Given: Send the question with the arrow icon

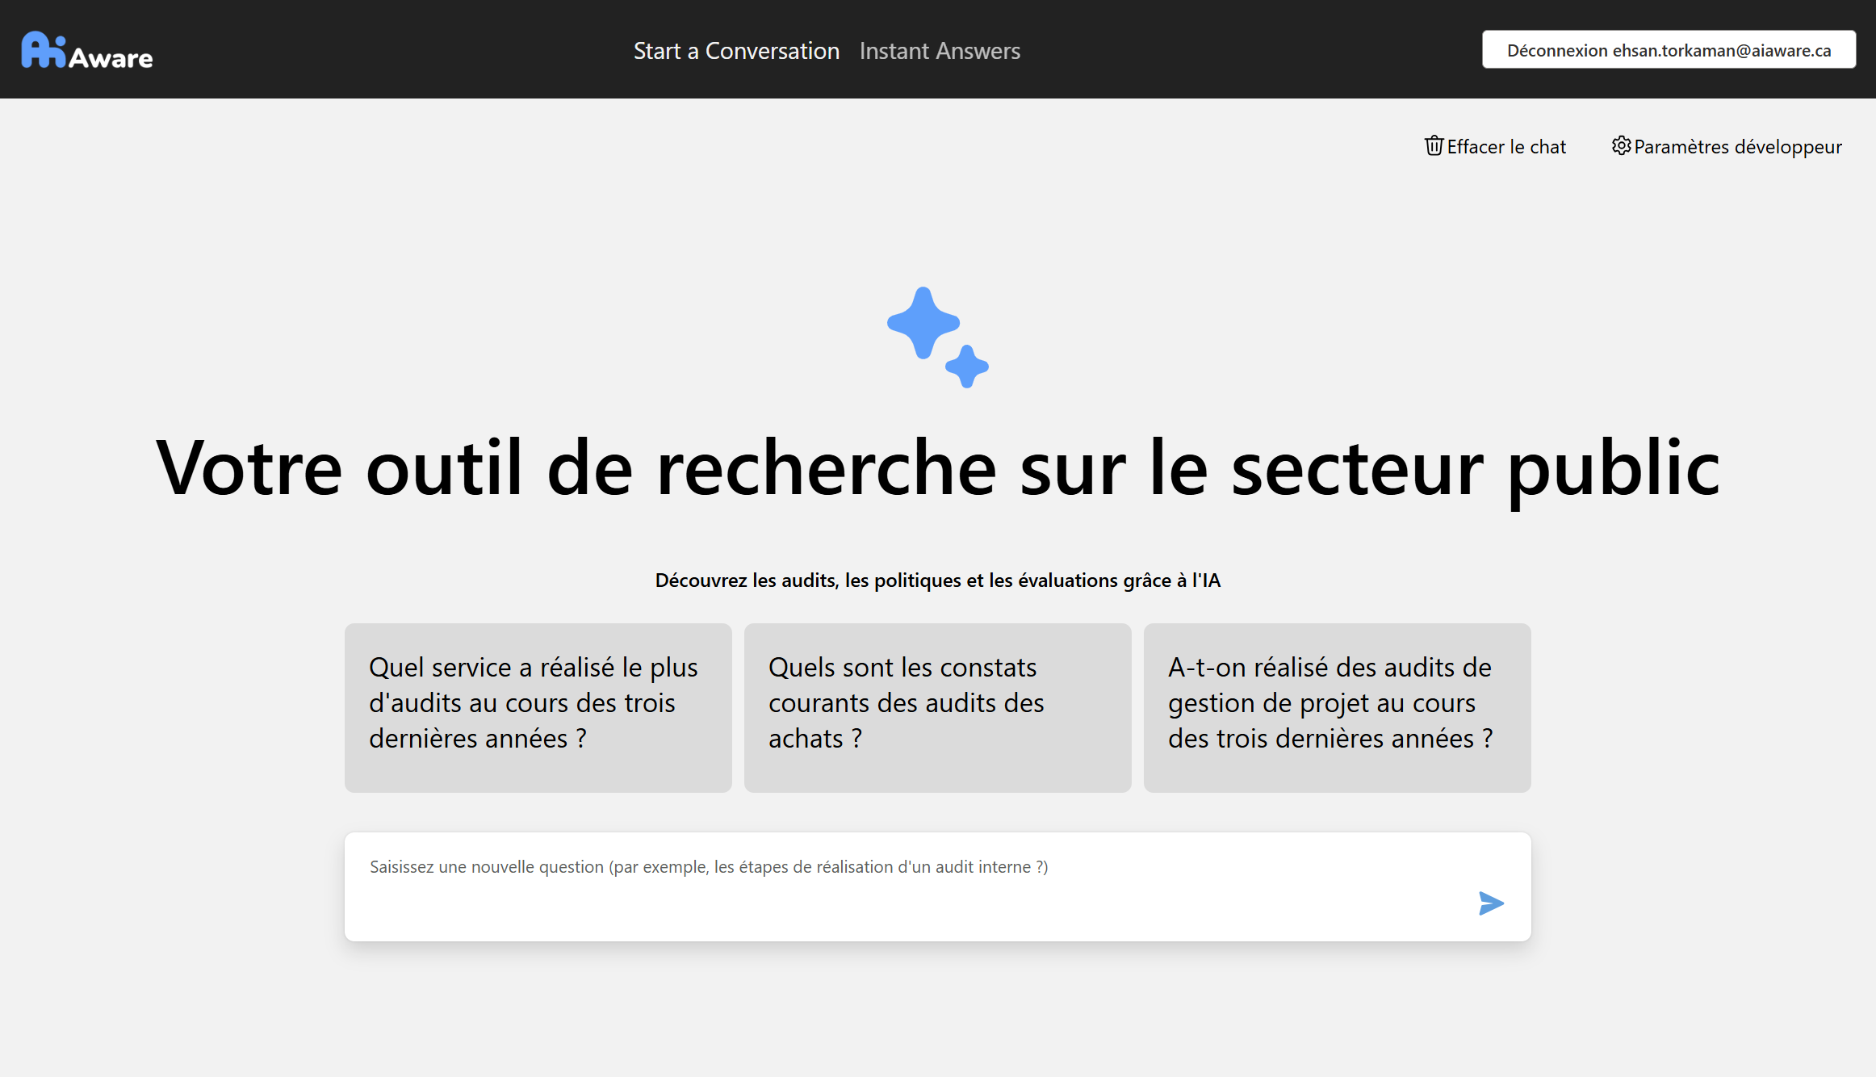Looking at the screenshot, I should click(1490, 903).
